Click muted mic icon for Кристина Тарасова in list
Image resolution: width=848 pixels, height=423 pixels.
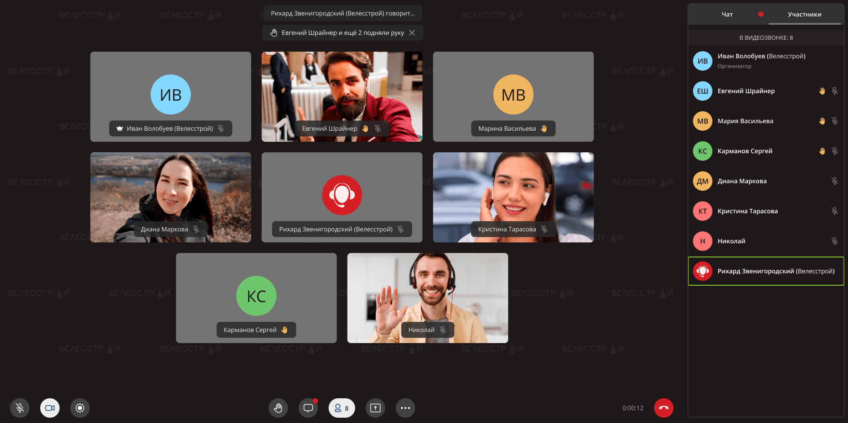[x=835, y=211]
